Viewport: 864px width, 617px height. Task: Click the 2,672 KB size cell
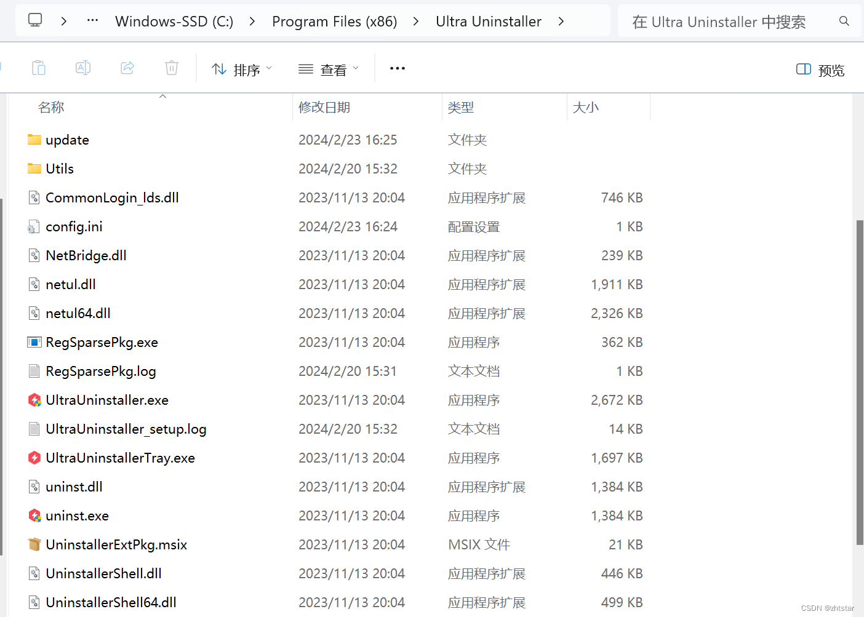pyautogui.click(x=617, y=400)
